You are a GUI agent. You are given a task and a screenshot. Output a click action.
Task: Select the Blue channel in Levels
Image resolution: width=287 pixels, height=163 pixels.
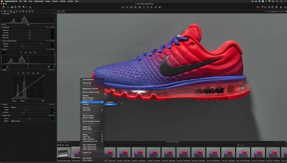pyautogui.click(x=35, y=52)
